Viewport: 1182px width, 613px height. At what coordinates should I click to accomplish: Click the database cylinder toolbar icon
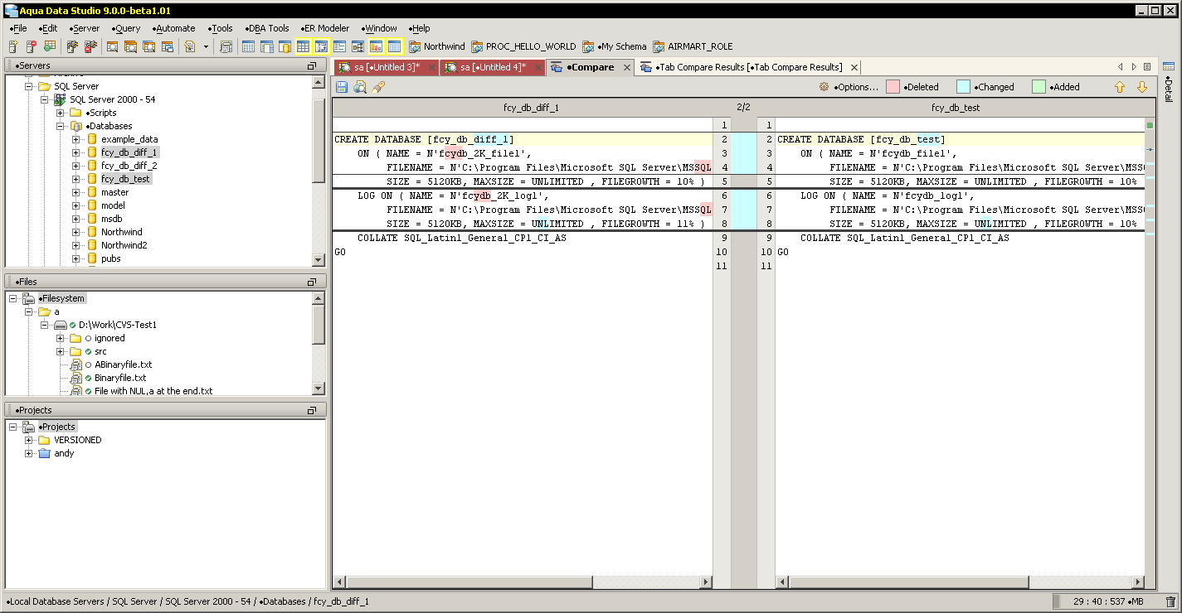pos(285,46)
